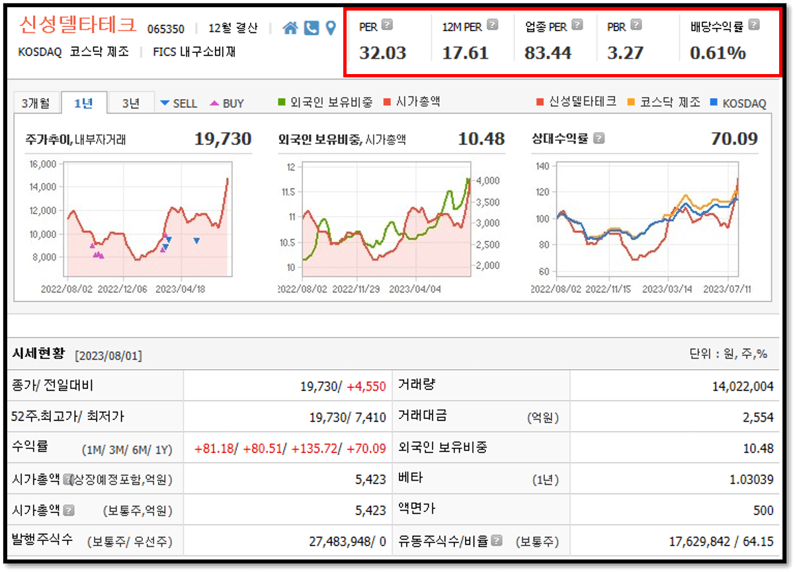Select the 1년 chart tab
The height and width of the screenshot is (572, 795).
83,102
